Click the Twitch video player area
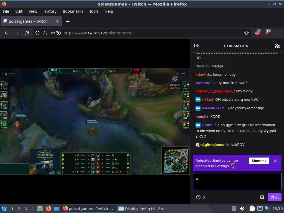 (95, 121)
